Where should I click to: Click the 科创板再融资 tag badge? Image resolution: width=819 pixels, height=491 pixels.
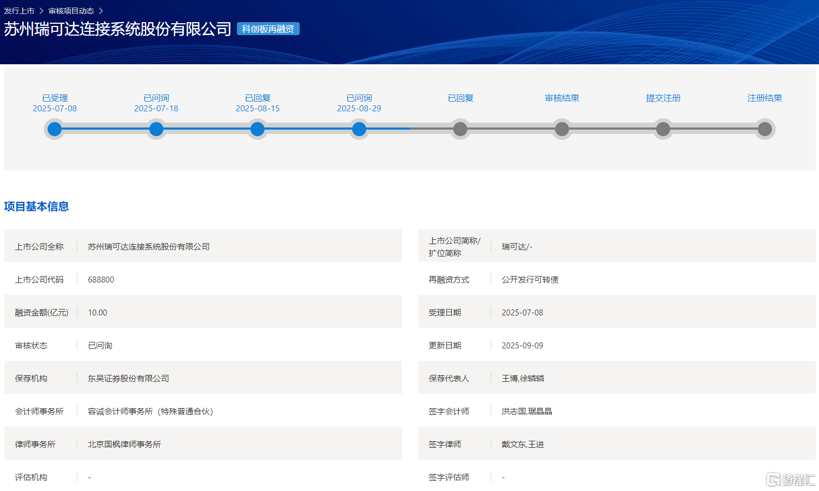(268, 29)
